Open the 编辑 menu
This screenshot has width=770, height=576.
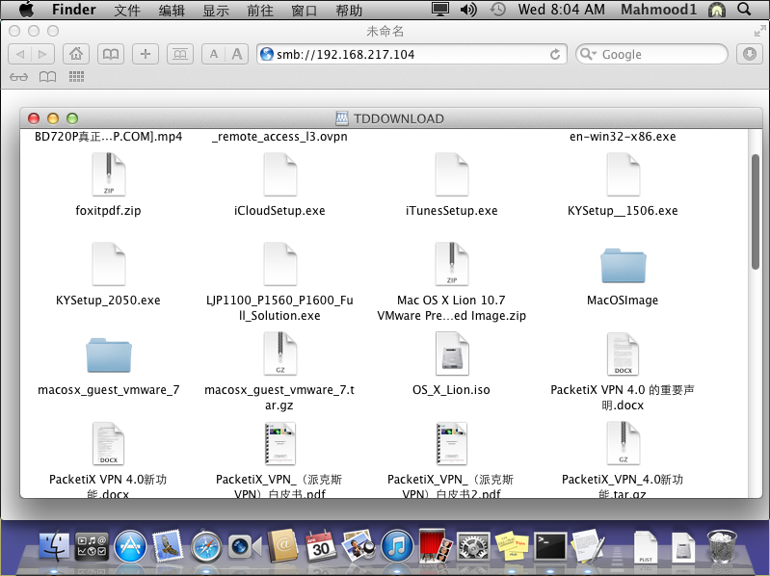(x=172, y=10)
